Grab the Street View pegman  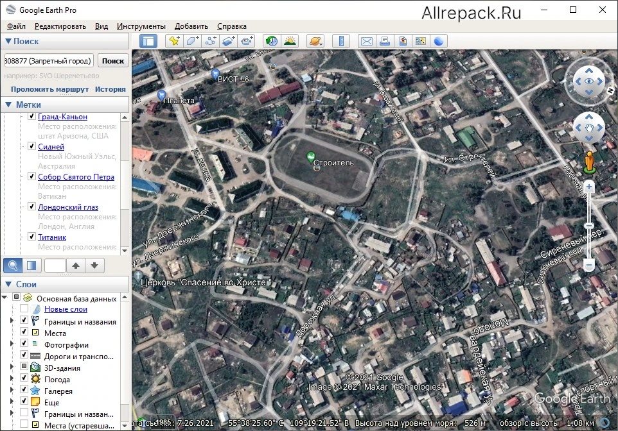[589, 162]
